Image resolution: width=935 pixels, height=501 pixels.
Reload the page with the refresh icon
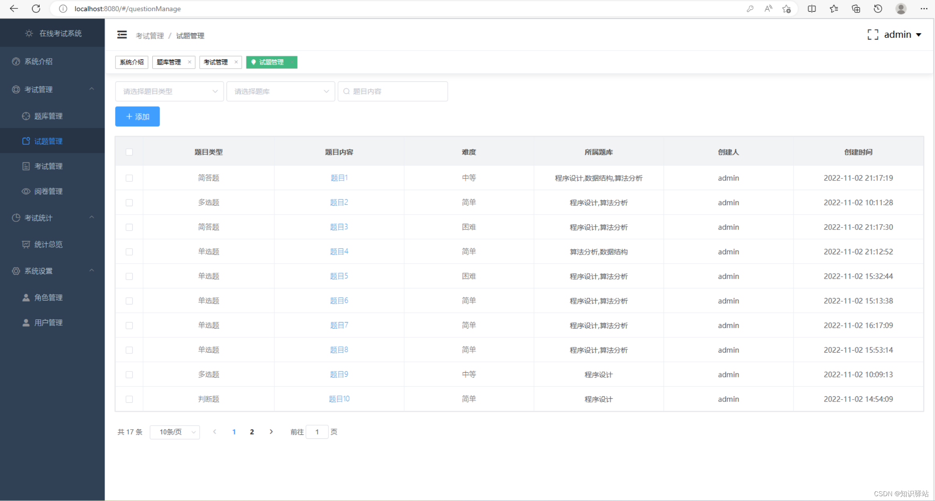36,8
